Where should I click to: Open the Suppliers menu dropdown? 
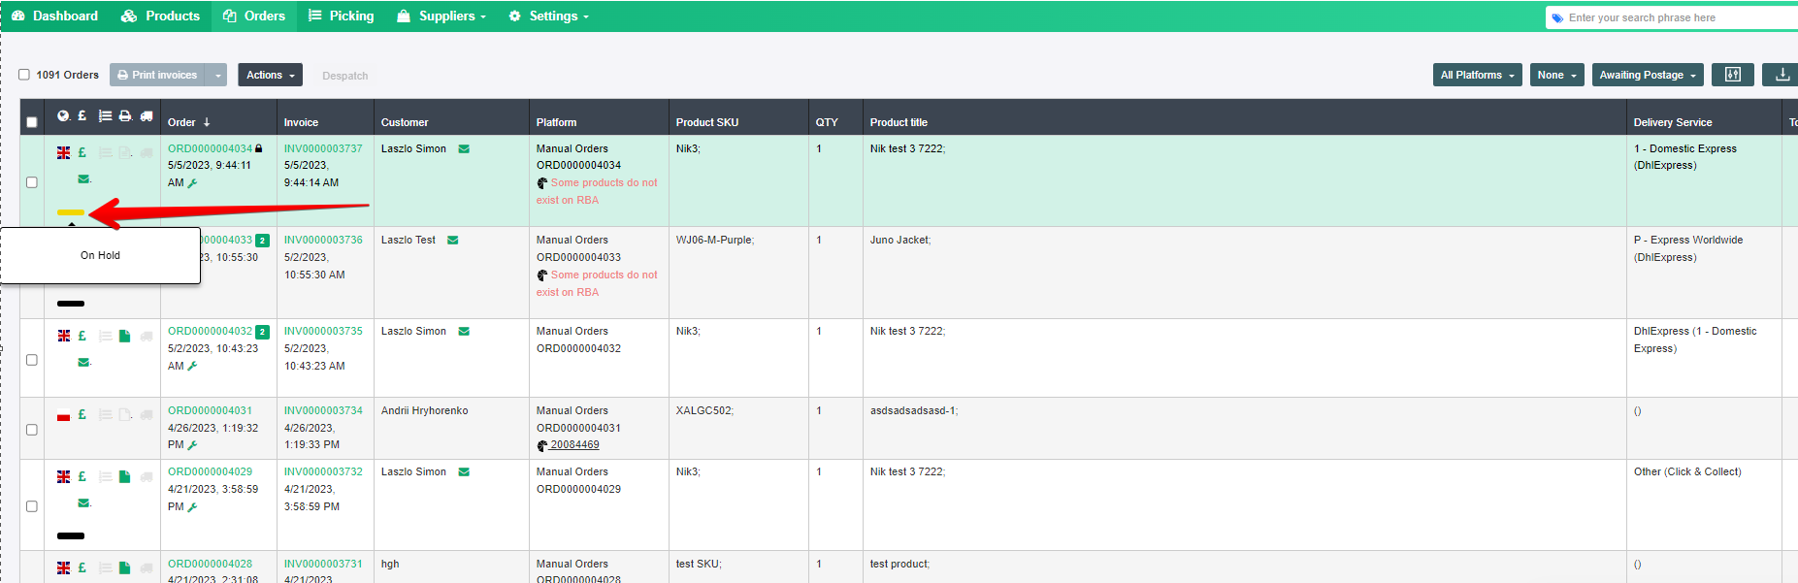(x=441, y=16)
